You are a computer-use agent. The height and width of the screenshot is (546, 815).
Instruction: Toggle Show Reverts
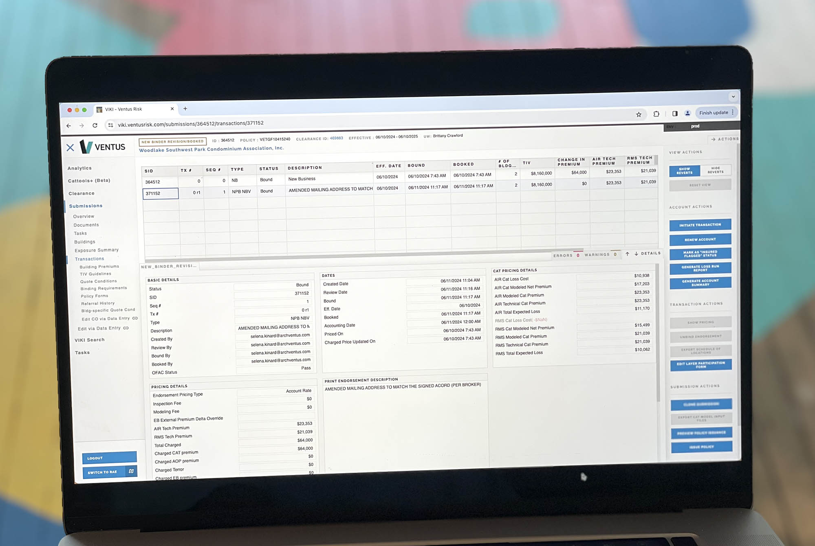685,171
